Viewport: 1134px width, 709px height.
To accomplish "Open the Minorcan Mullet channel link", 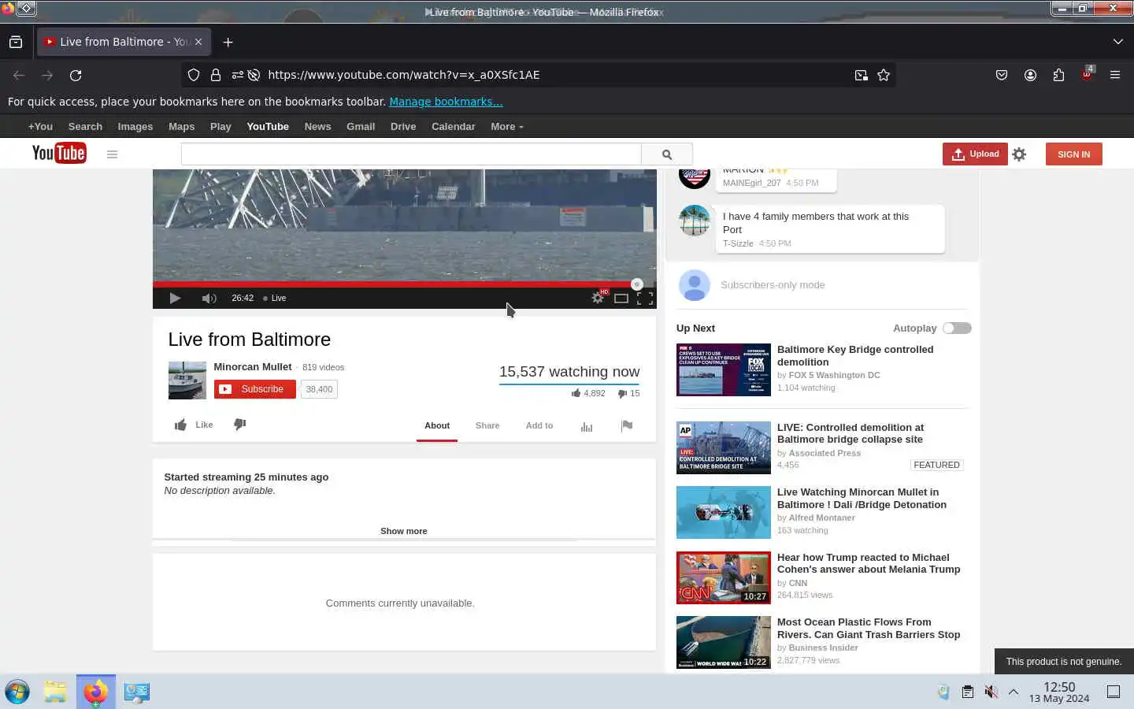I will click(x=253, y=367).
